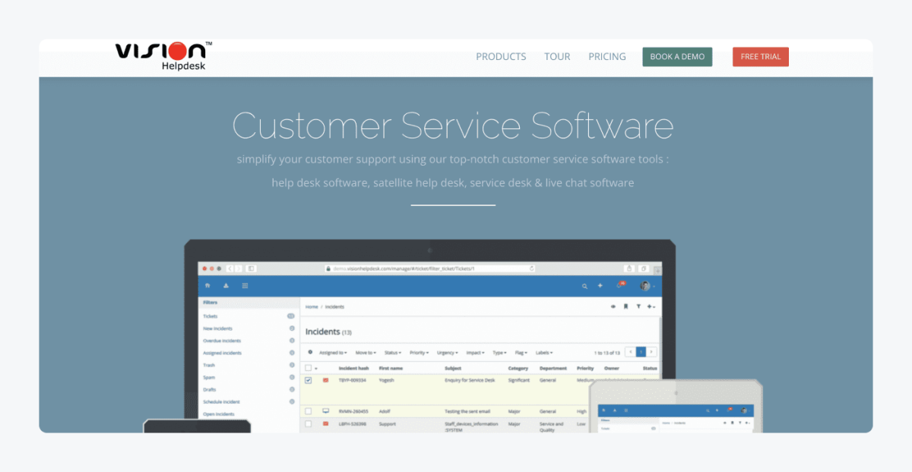Click the upload icon in the blue toolbar

pyautogui.click(x=226, y=285)
